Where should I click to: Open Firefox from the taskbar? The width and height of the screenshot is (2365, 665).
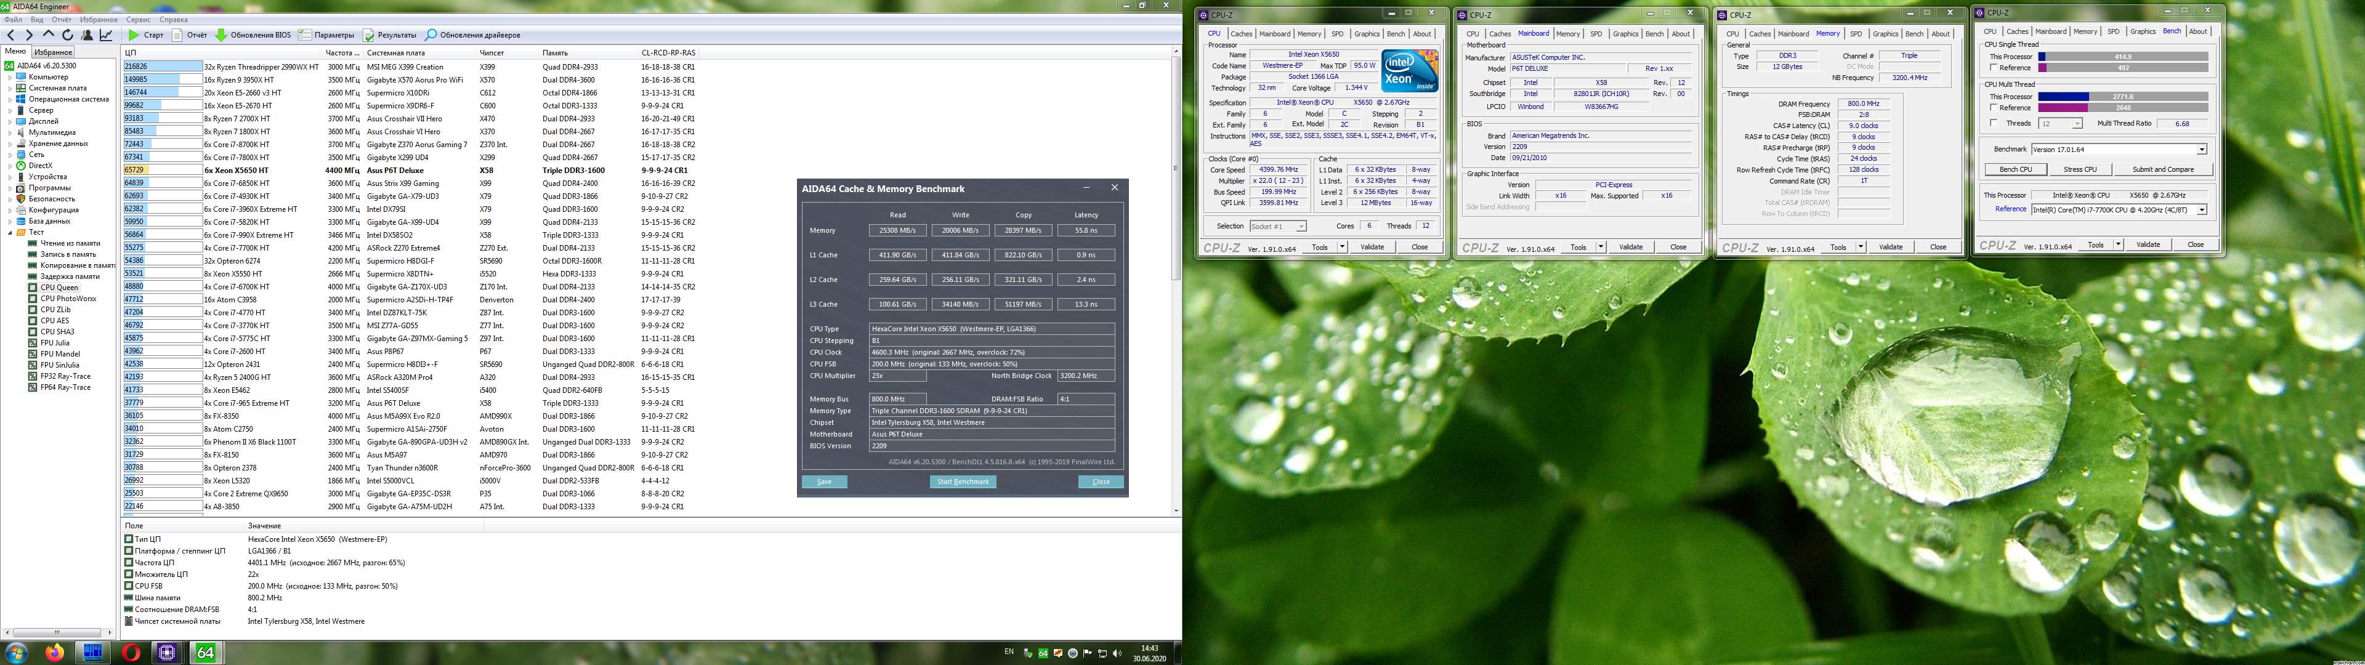coord(55,653)
